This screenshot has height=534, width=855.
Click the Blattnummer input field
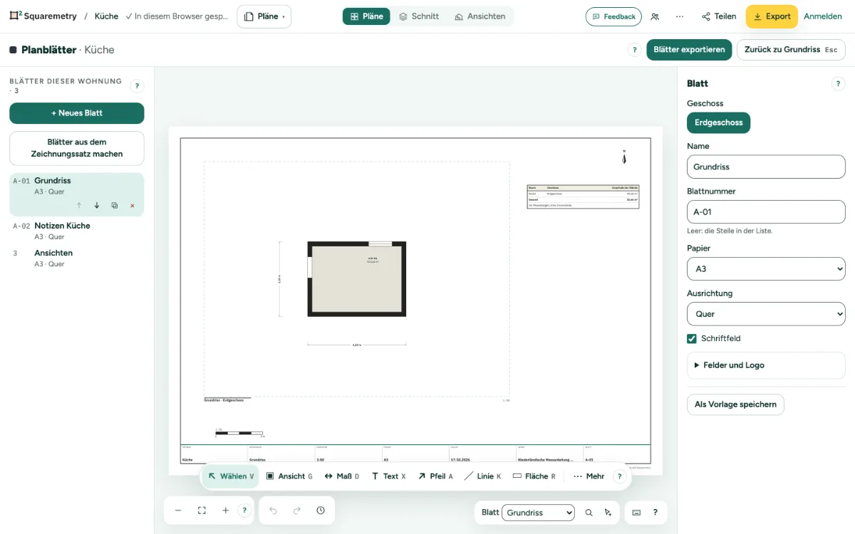point(766,211)
